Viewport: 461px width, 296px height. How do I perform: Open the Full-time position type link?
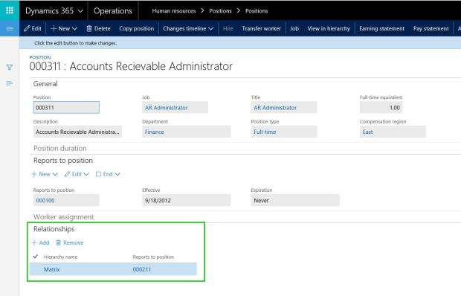tap(265, 132)
